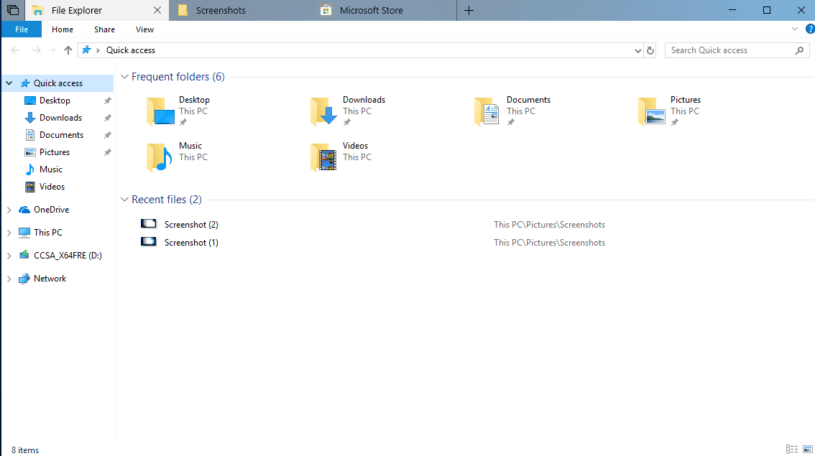
Task: Click the search magnifier icon
Action: [x=799, y=50]
